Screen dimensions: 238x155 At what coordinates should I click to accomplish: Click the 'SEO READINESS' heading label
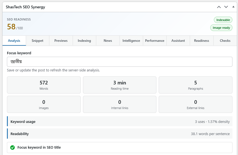(x=19, y=19)
